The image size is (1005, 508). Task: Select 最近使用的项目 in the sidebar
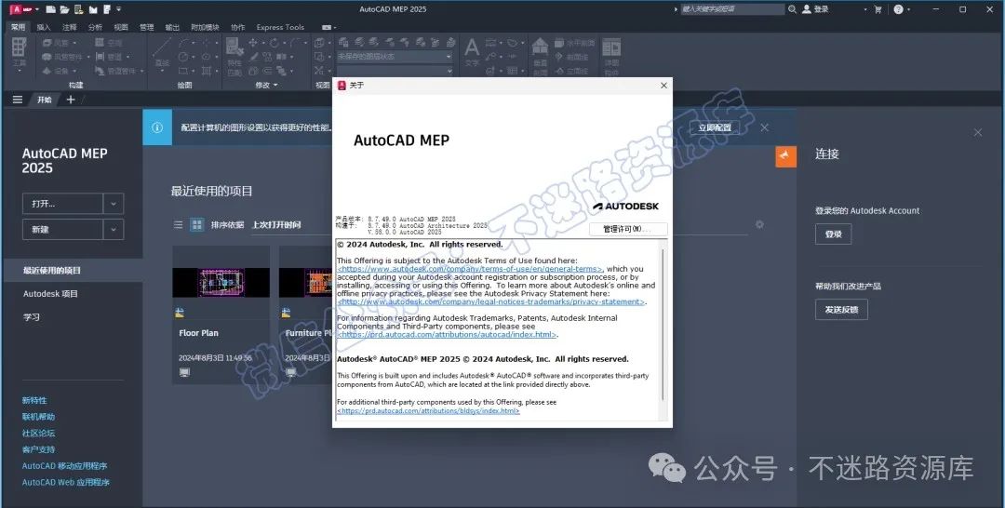point(74,271)
